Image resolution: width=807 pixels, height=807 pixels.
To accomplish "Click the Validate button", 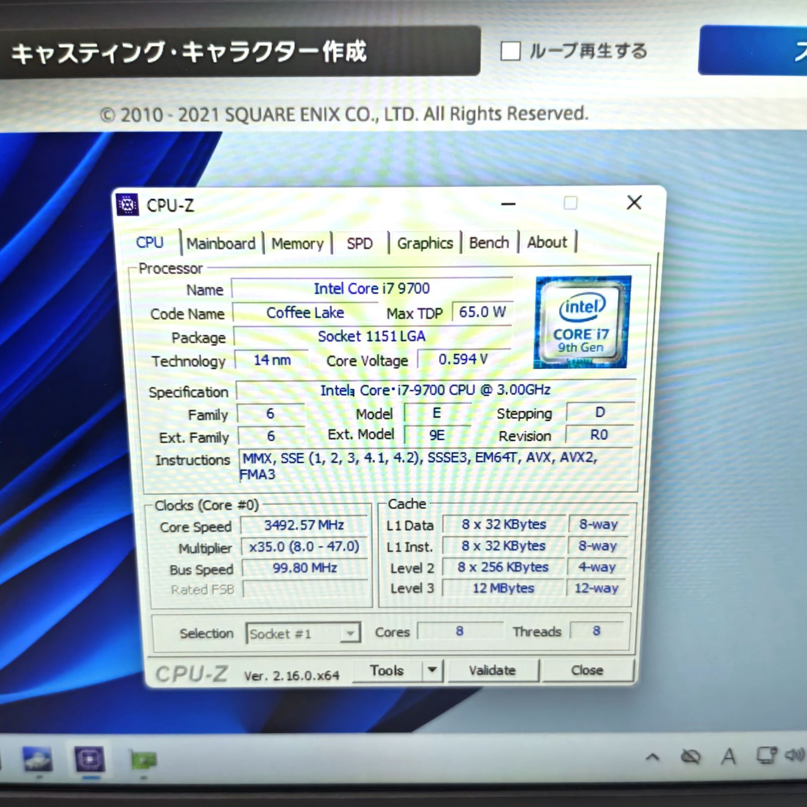I will pos(493,670).
